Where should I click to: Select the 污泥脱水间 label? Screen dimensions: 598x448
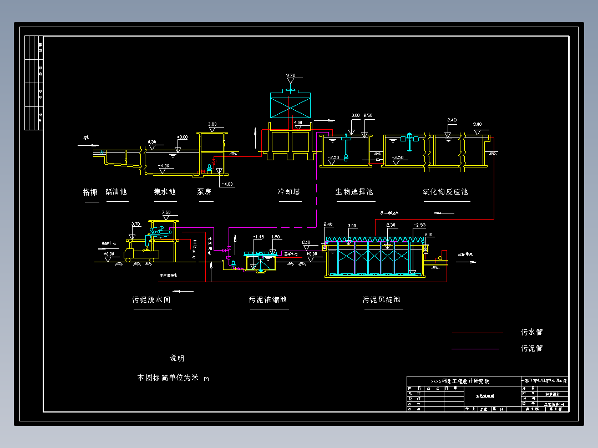coord(151,300)
